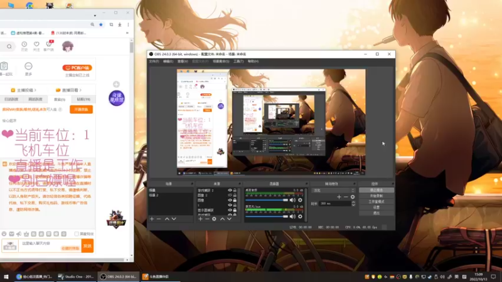Expand 主播投稿 section arrow
Image resolution: width=502 pixels, height=282 pixels.
click(x=35, y=90)
